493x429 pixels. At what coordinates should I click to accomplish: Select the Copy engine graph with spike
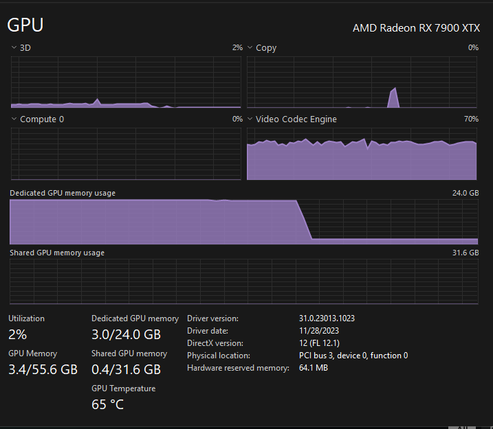[x=362, y=82]
